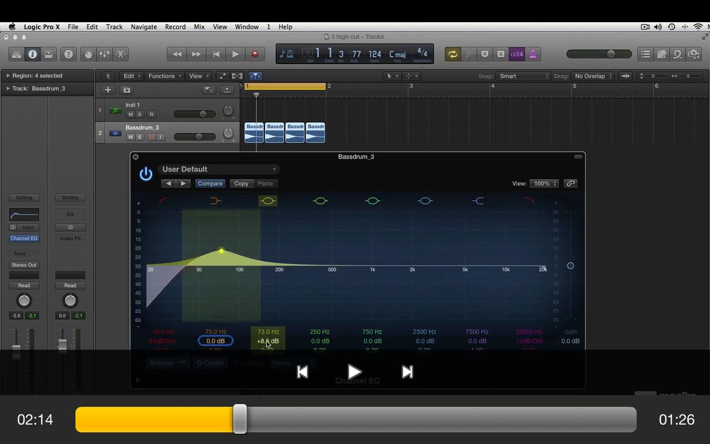Open the Mixer via the control bar icon
Image resolution: width=710 pixels, height=444 pixels.
(x=104, y=54)
